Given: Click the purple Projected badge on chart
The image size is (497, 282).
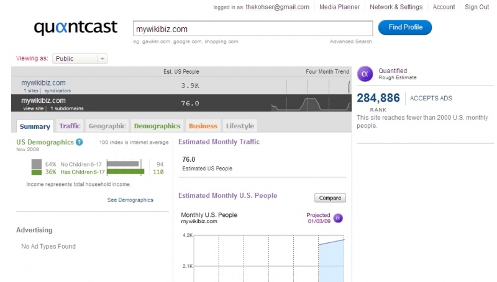Looking at the screenshot, I should point(338,218).
